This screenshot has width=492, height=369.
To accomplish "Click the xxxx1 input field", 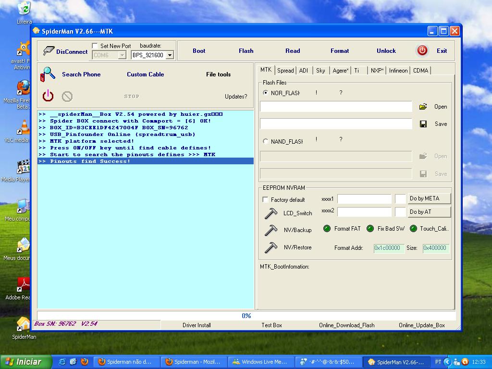I will (x=364, y=199).
